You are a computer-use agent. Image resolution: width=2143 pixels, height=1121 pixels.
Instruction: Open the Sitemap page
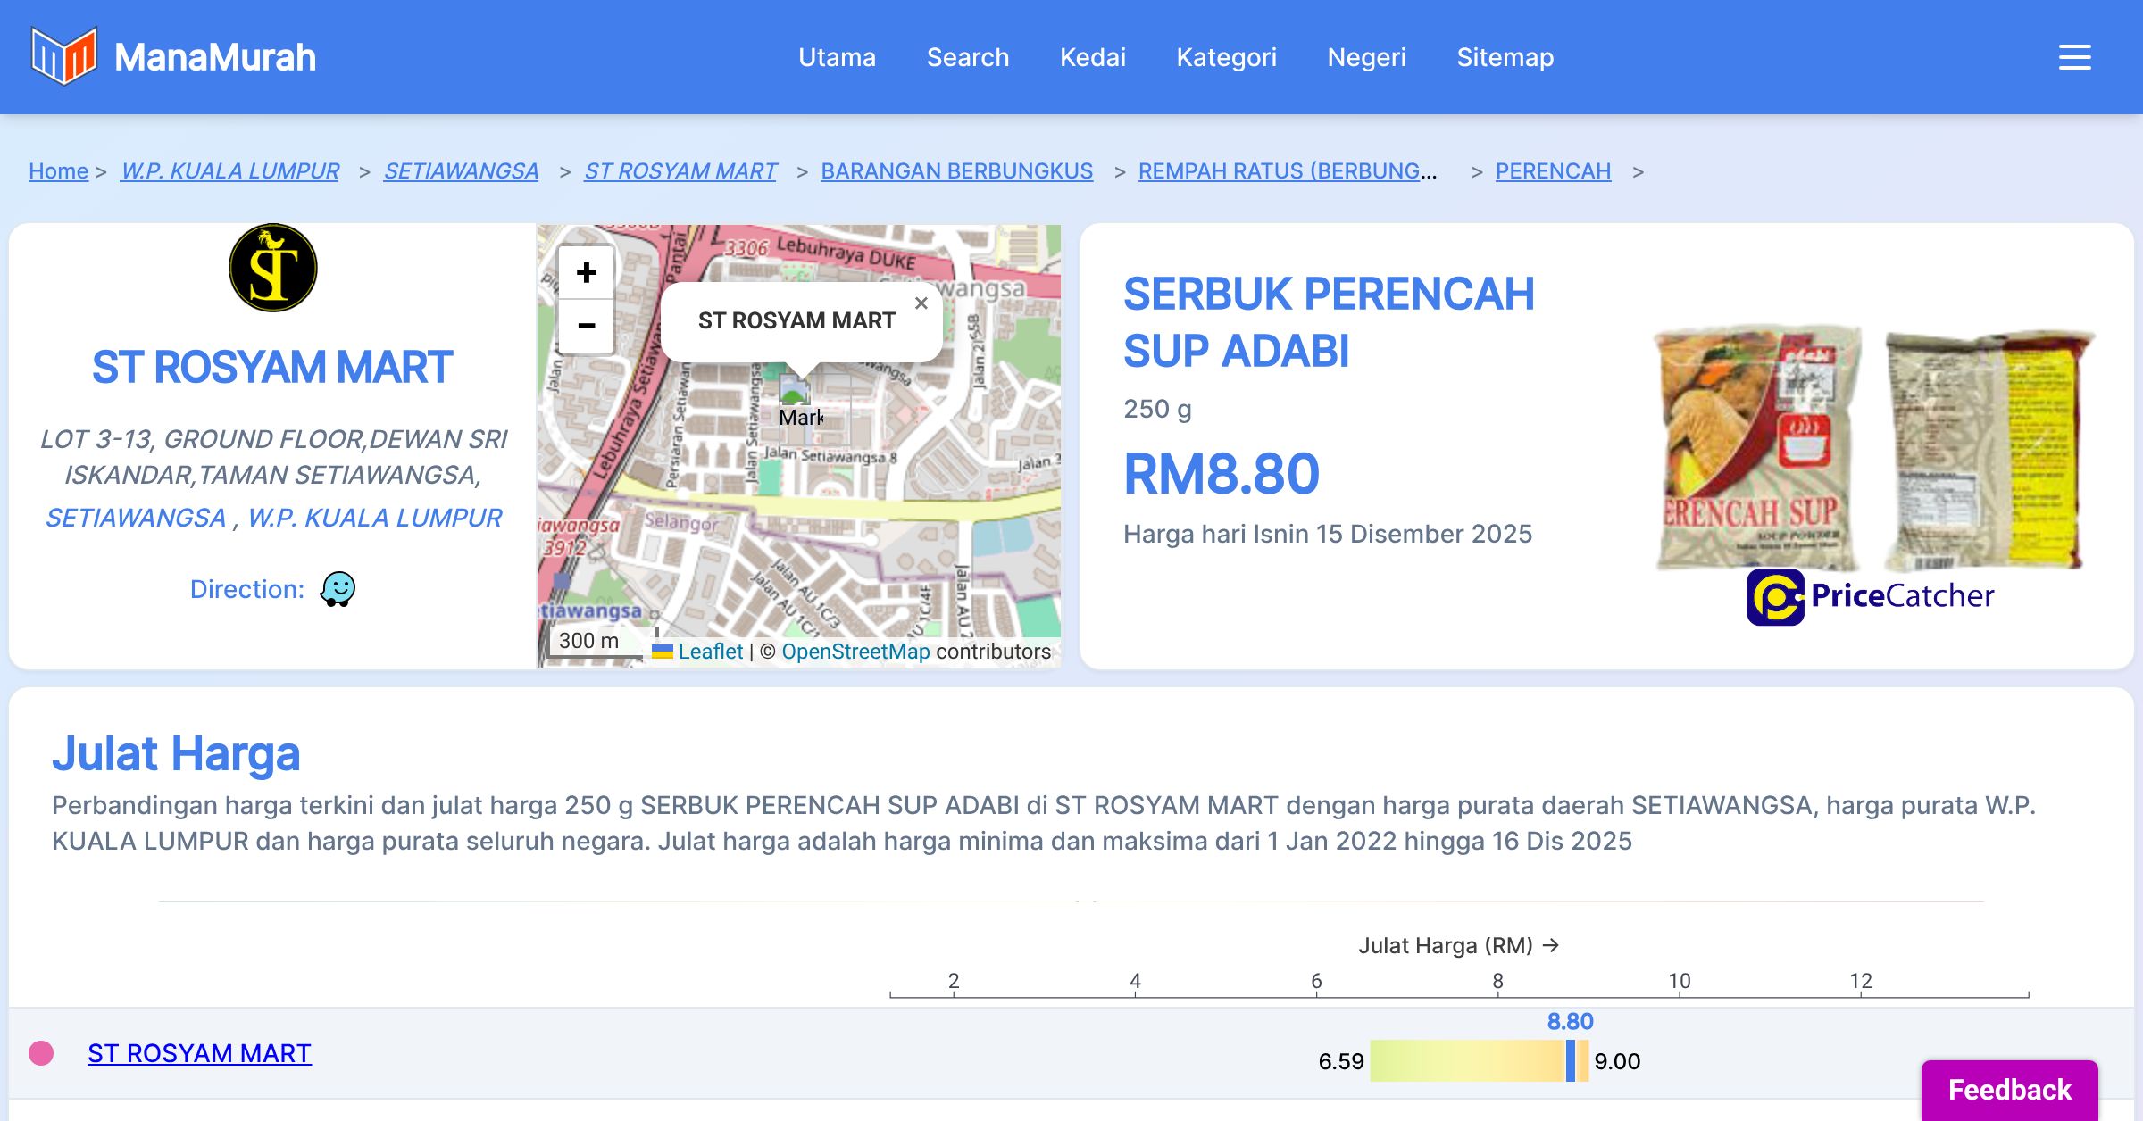click(x=1505, y=57)
